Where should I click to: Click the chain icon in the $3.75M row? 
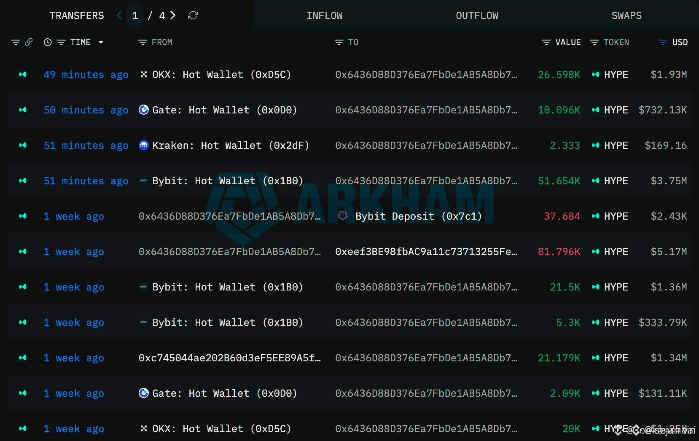[x=23, y=181]
